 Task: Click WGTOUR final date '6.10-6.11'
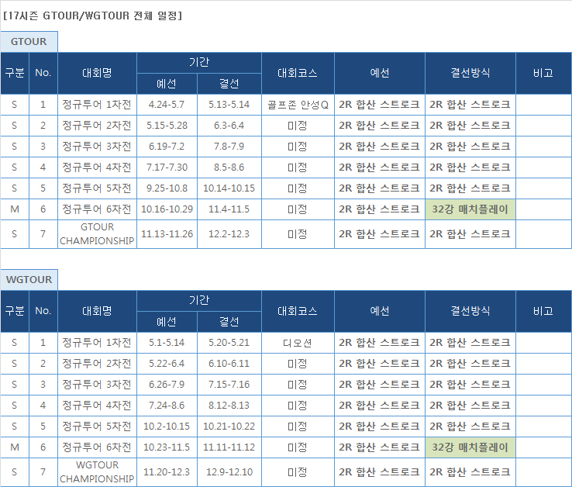229,364
